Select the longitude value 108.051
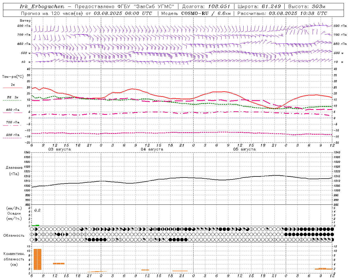 click(x=219, y=7)
